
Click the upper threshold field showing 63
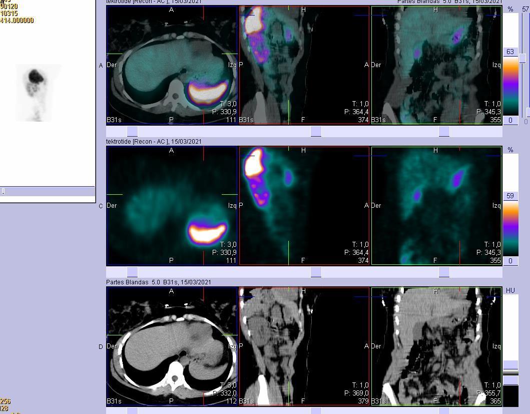510,52
